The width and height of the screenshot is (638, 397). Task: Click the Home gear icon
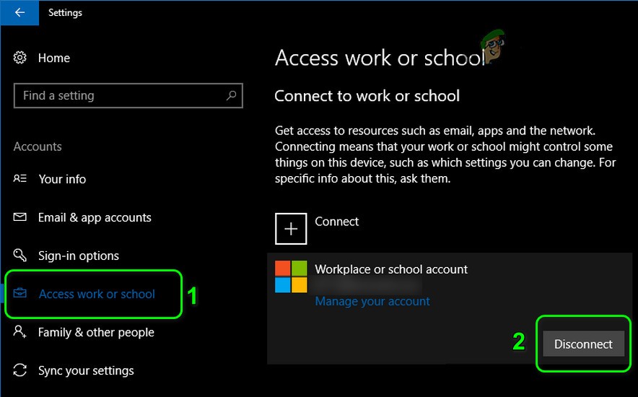(x=19, y=58)
